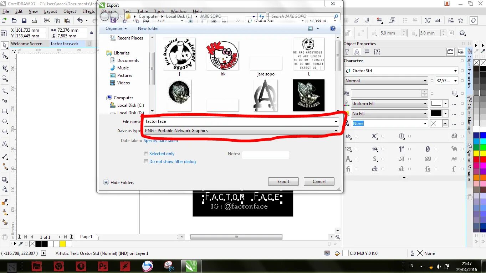Click New folder in Export dialog
This screenshot has width=486, height=273.
point(148,28)
